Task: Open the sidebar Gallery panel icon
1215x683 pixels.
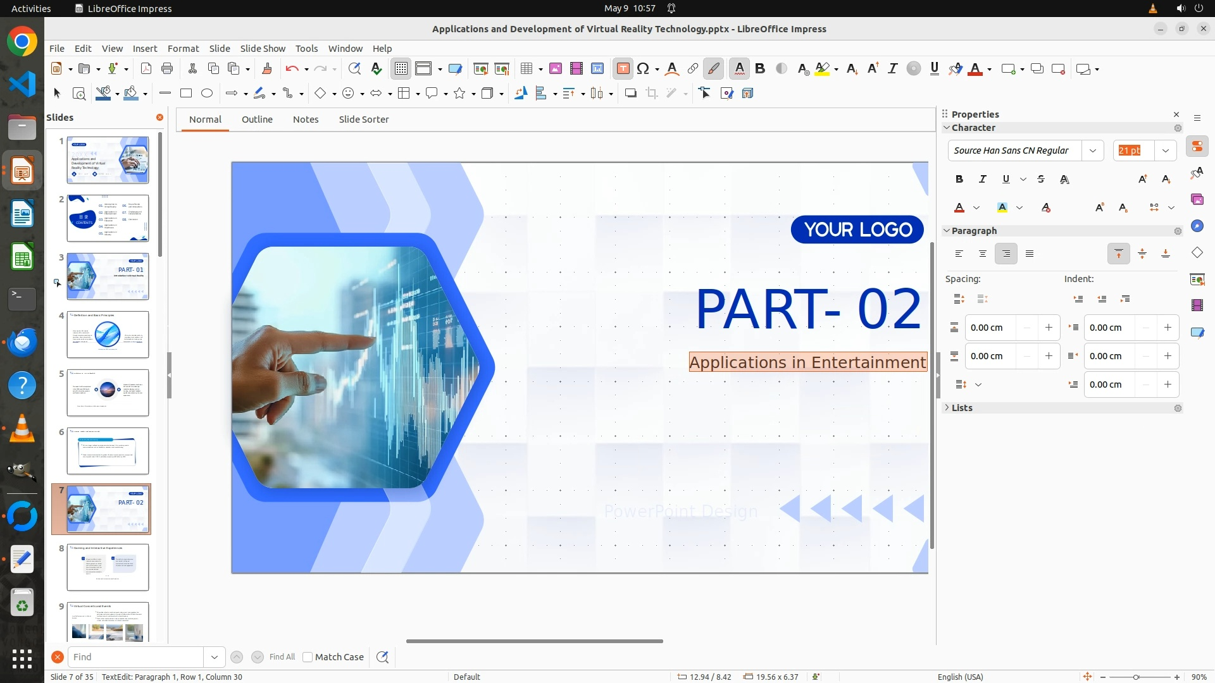Action: [x=1197, y=199]
